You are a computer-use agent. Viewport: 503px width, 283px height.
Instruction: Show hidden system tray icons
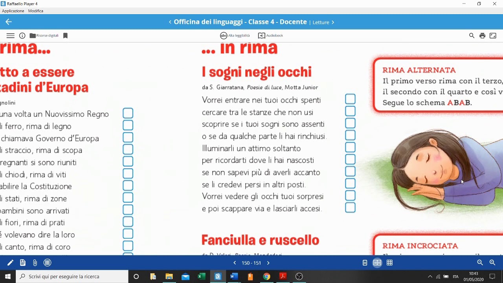tap(430, 276)
